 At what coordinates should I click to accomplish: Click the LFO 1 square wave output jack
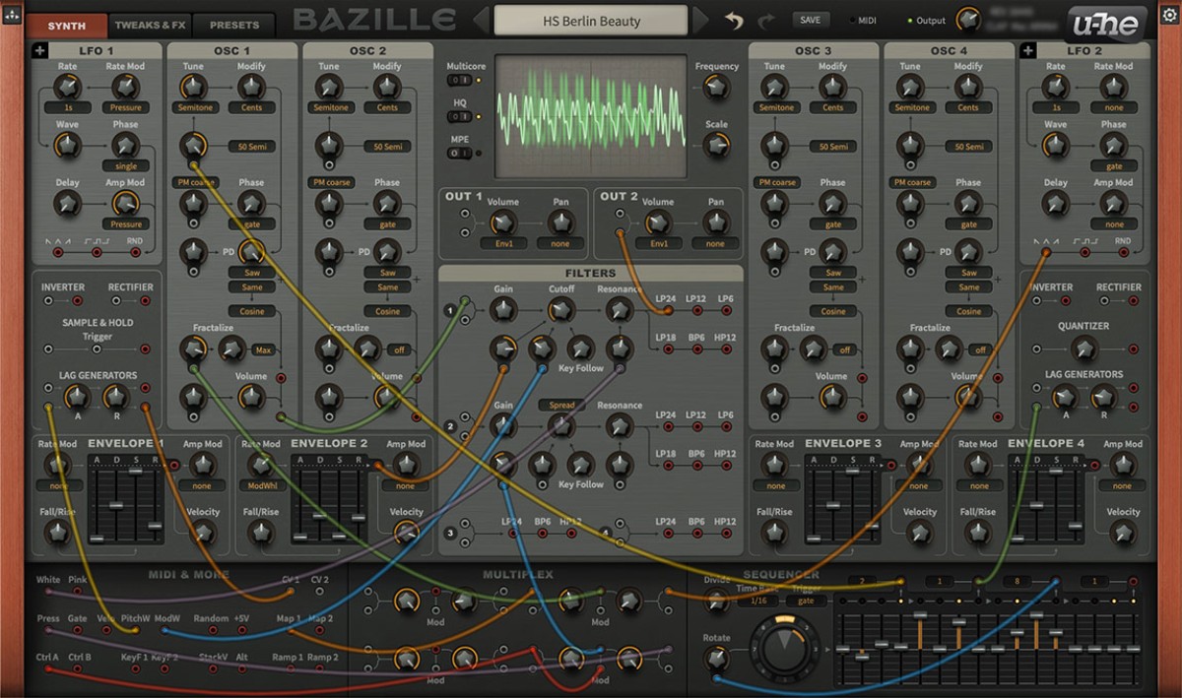[x=97, y=253]
